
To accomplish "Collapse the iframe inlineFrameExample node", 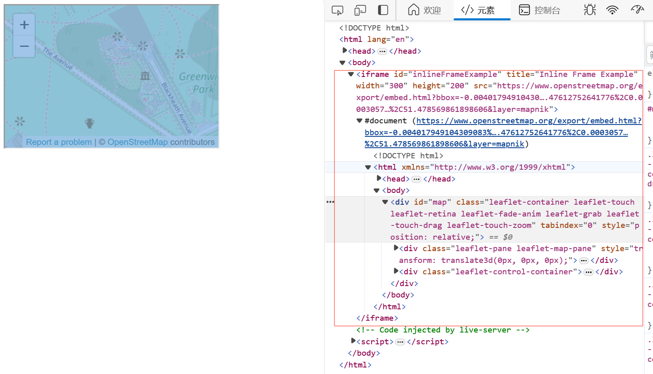I will 351,74.
